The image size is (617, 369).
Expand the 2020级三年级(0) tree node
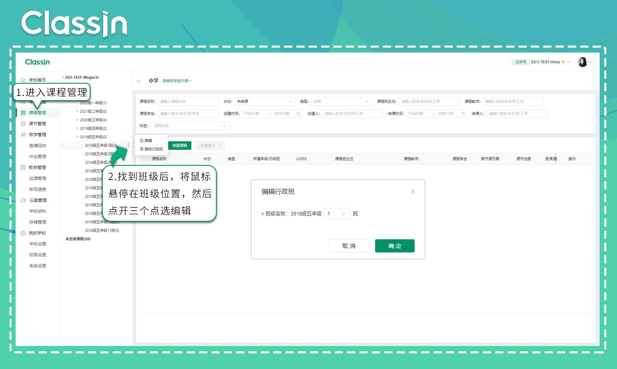77,120
